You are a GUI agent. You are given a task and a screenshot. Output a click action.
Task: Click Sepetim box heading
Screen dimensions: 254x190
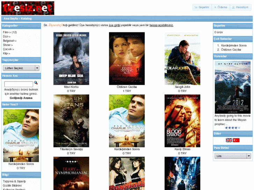pyautogui.click(x=233, y=26)
